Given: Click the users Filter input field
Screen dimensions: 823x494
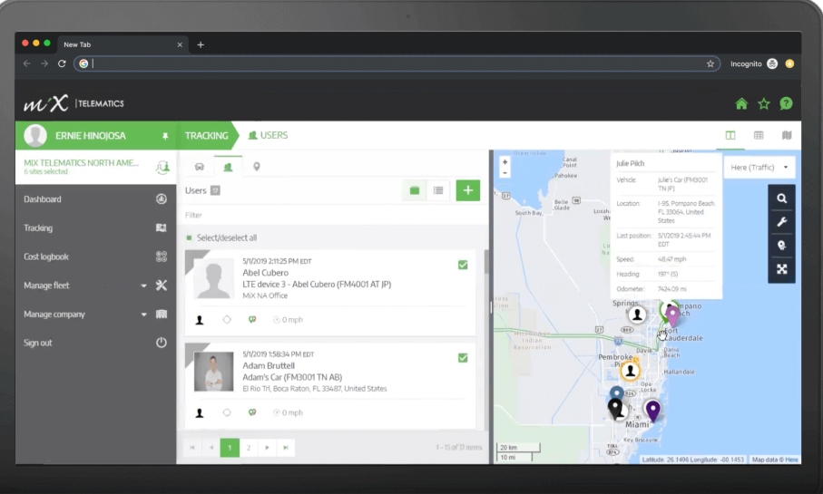Looking at the screenshot, I should 332,215.
